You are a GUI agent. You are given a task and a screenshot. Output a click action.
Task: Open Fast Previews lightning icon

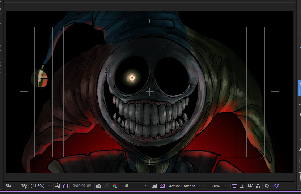tap(242, 186)
